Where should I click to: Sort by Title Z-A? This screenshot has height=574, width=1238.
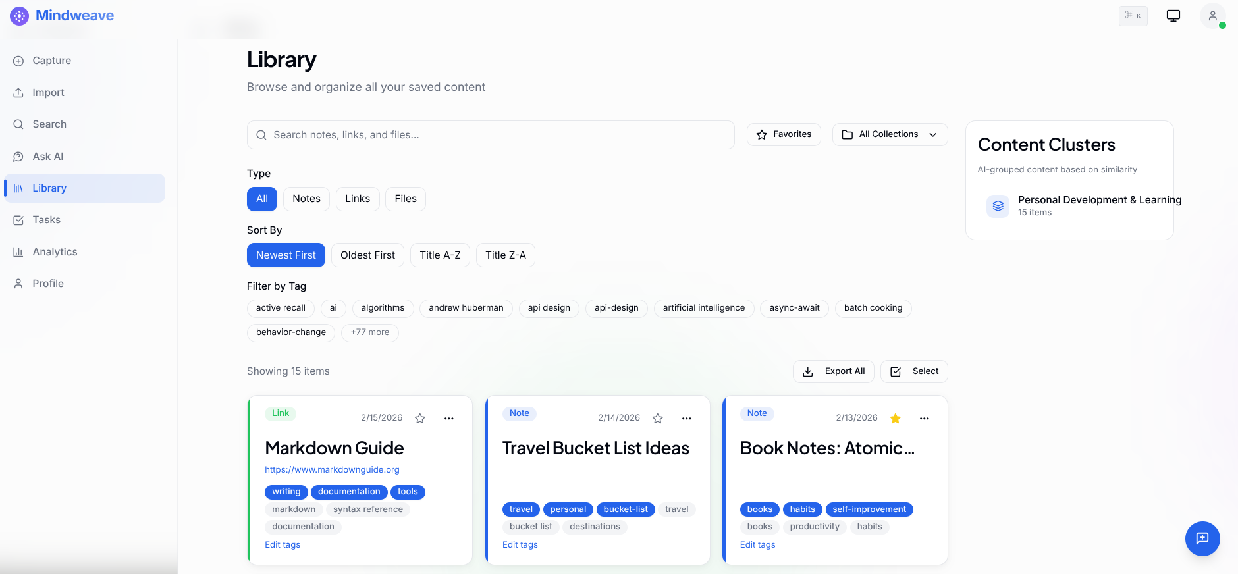(506, 255)
